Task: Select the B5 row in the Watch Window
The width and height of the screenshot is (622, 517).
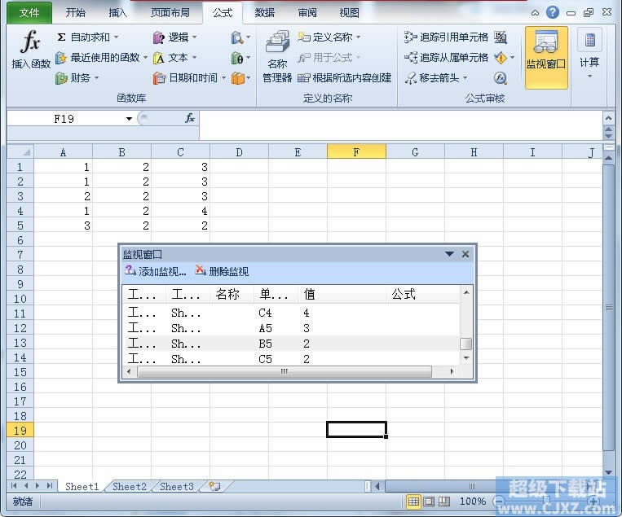Action: pos(292,344)
